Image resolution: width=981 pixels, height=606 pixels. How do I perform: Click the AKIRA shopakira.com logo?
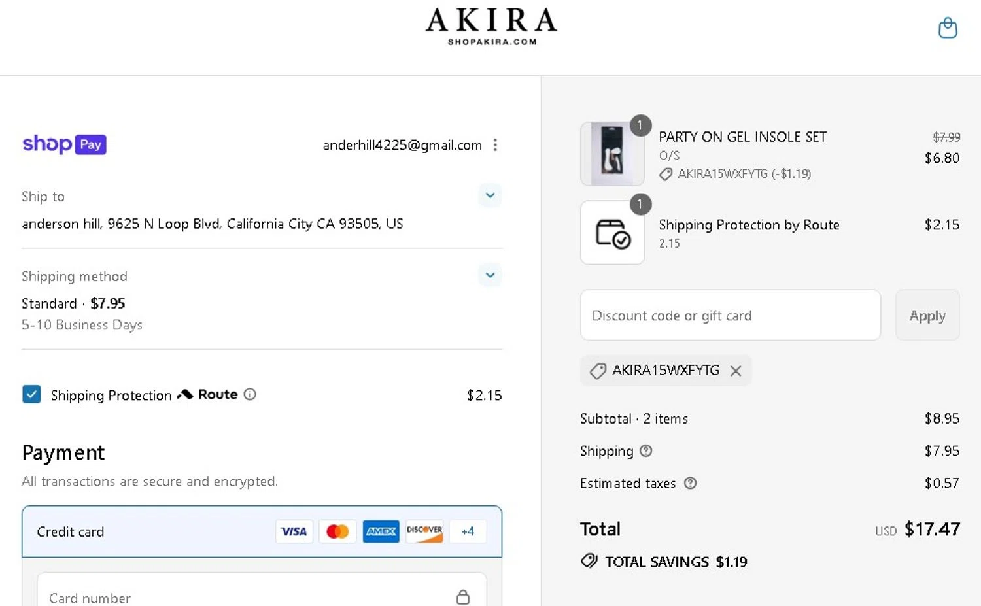click(x=491, y=27)
